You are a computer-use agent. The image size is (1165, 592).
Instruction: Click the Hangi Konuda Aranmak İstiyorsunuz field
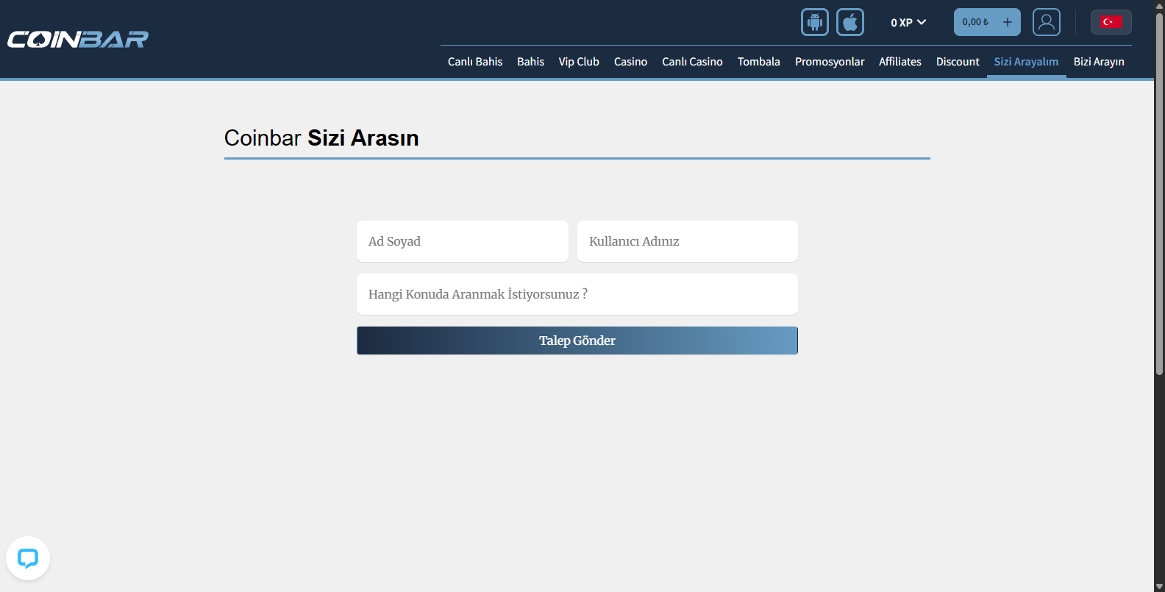point(577,294)
